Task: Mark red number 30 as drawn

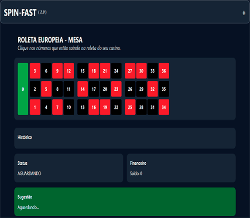Action: coord(141,71)
